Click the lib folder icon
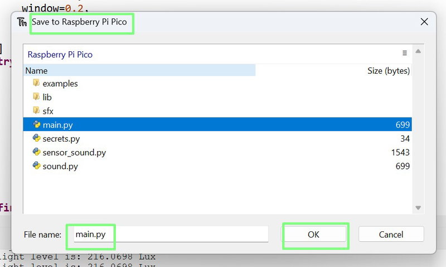 point(36,96)
